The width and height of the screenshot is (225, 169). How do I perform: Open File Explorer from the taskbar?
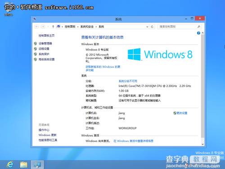24,164
